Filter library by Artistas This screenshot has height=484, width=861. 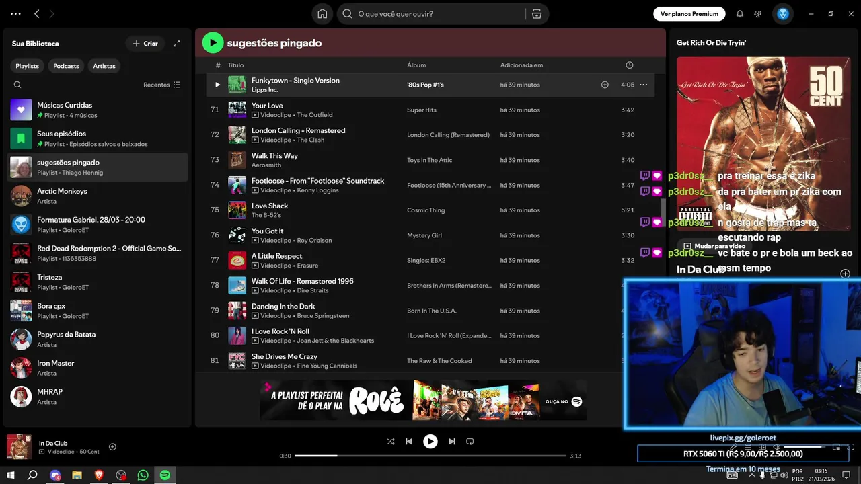point(104,66)
